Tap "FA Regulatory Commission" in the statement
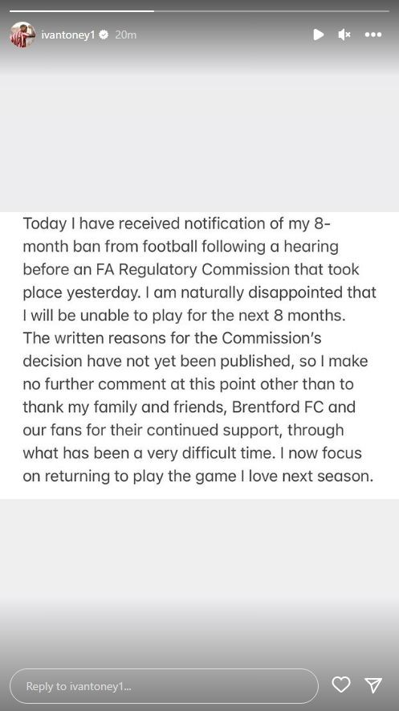Viewport: 399px width, 711px height. 198,269
